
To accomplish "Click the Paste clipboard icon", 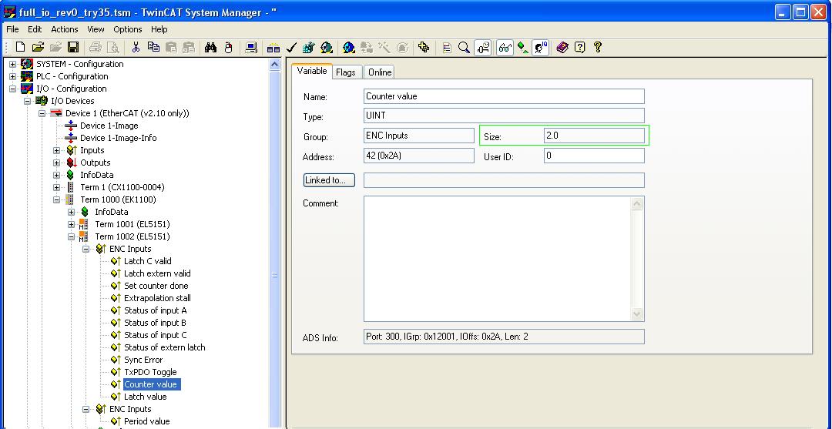I will pos(171,47).
